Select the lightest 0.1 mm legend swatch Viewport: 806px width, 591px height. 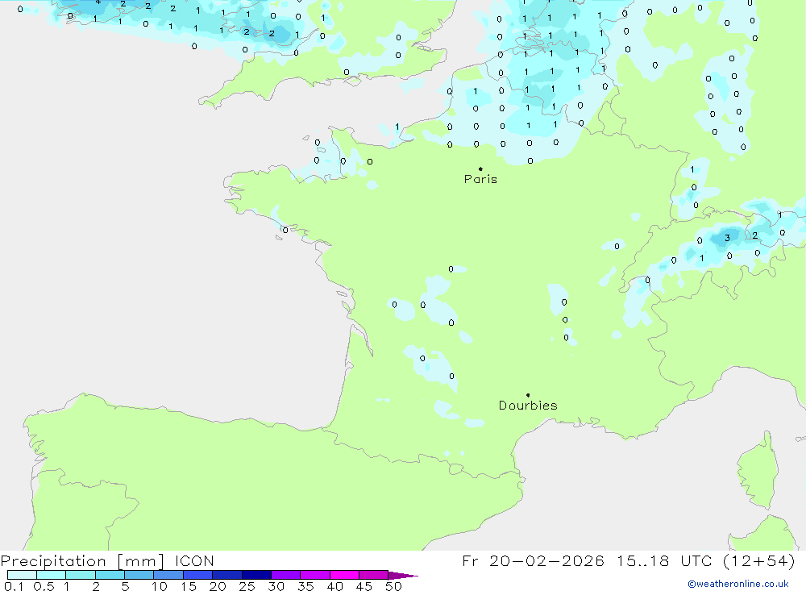click(22, 575)
